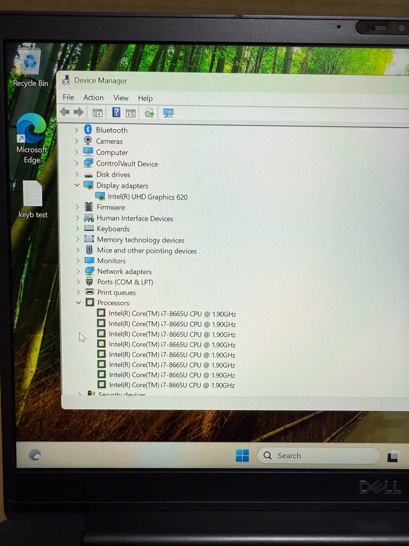Click the Bluetooth category icon

(88, 130)
